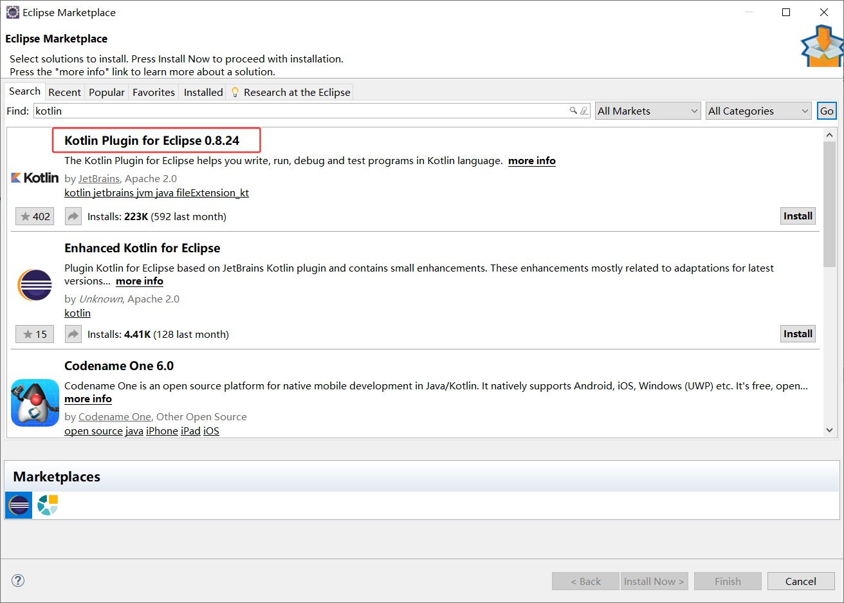Open the JetBrains author link
The height and width of the screenshot is (603, 844).
(99, 179)
